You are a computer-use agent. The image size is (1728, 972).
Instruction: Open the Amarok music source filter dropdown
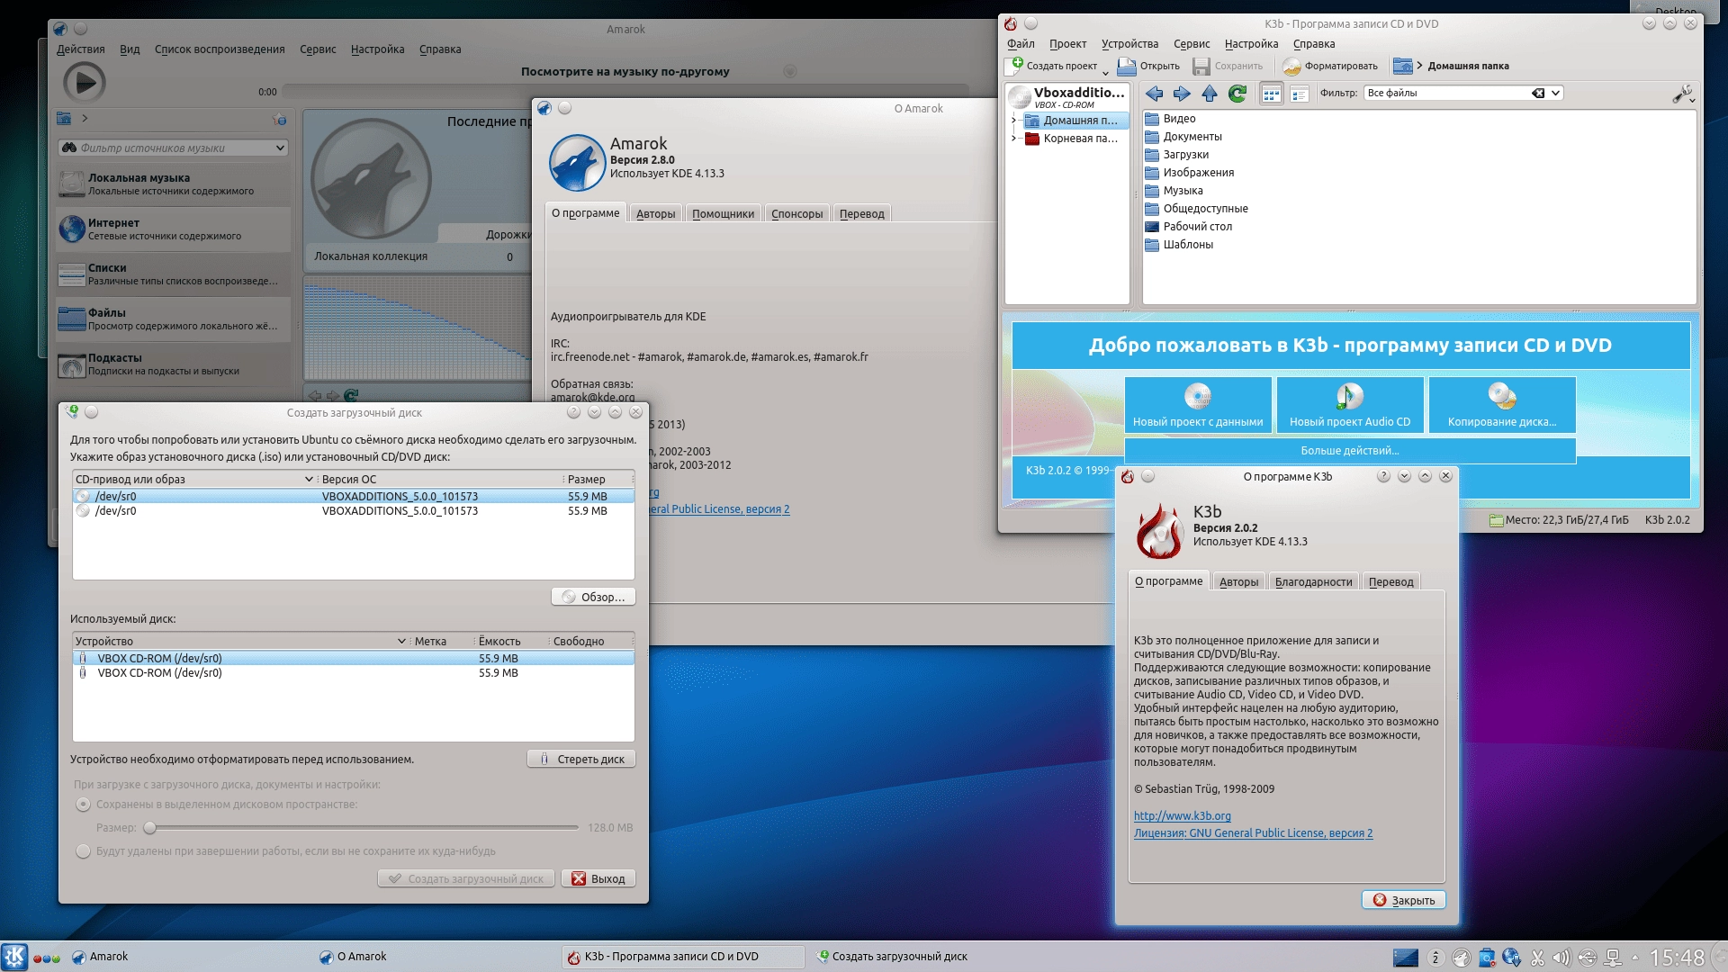point(280,148)
